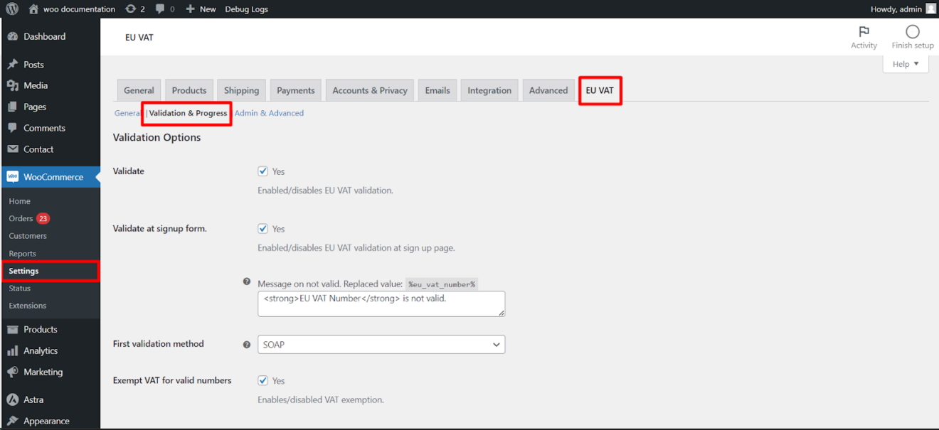Open the First validation method dropdown
This screenshot has width=939, height=430.
pyautogui.click(x=381, y=344)
